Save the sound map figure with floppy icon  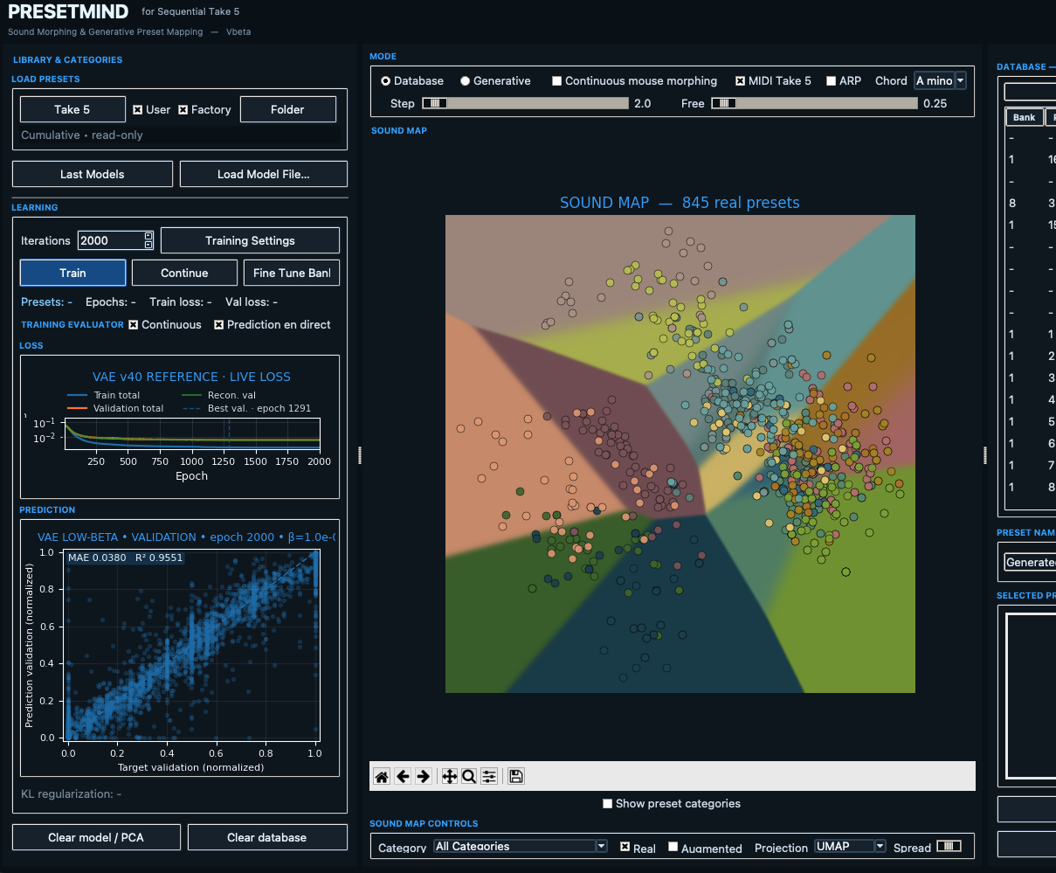(515, 776)
